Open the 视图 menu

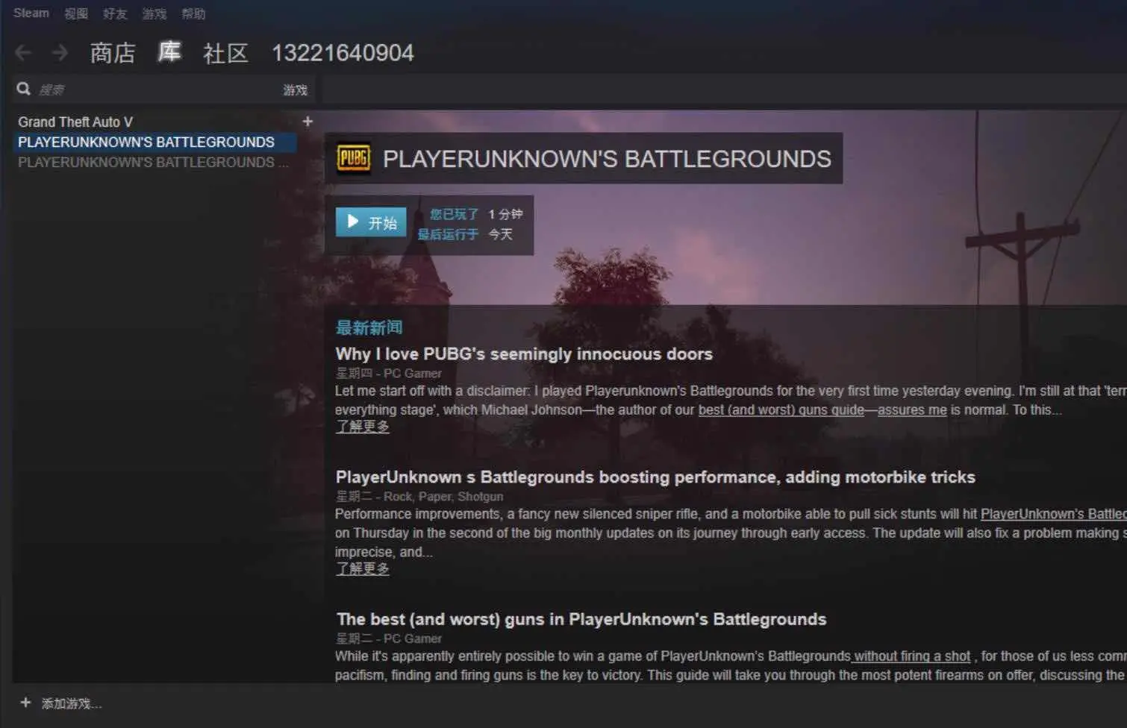(75, 13)
